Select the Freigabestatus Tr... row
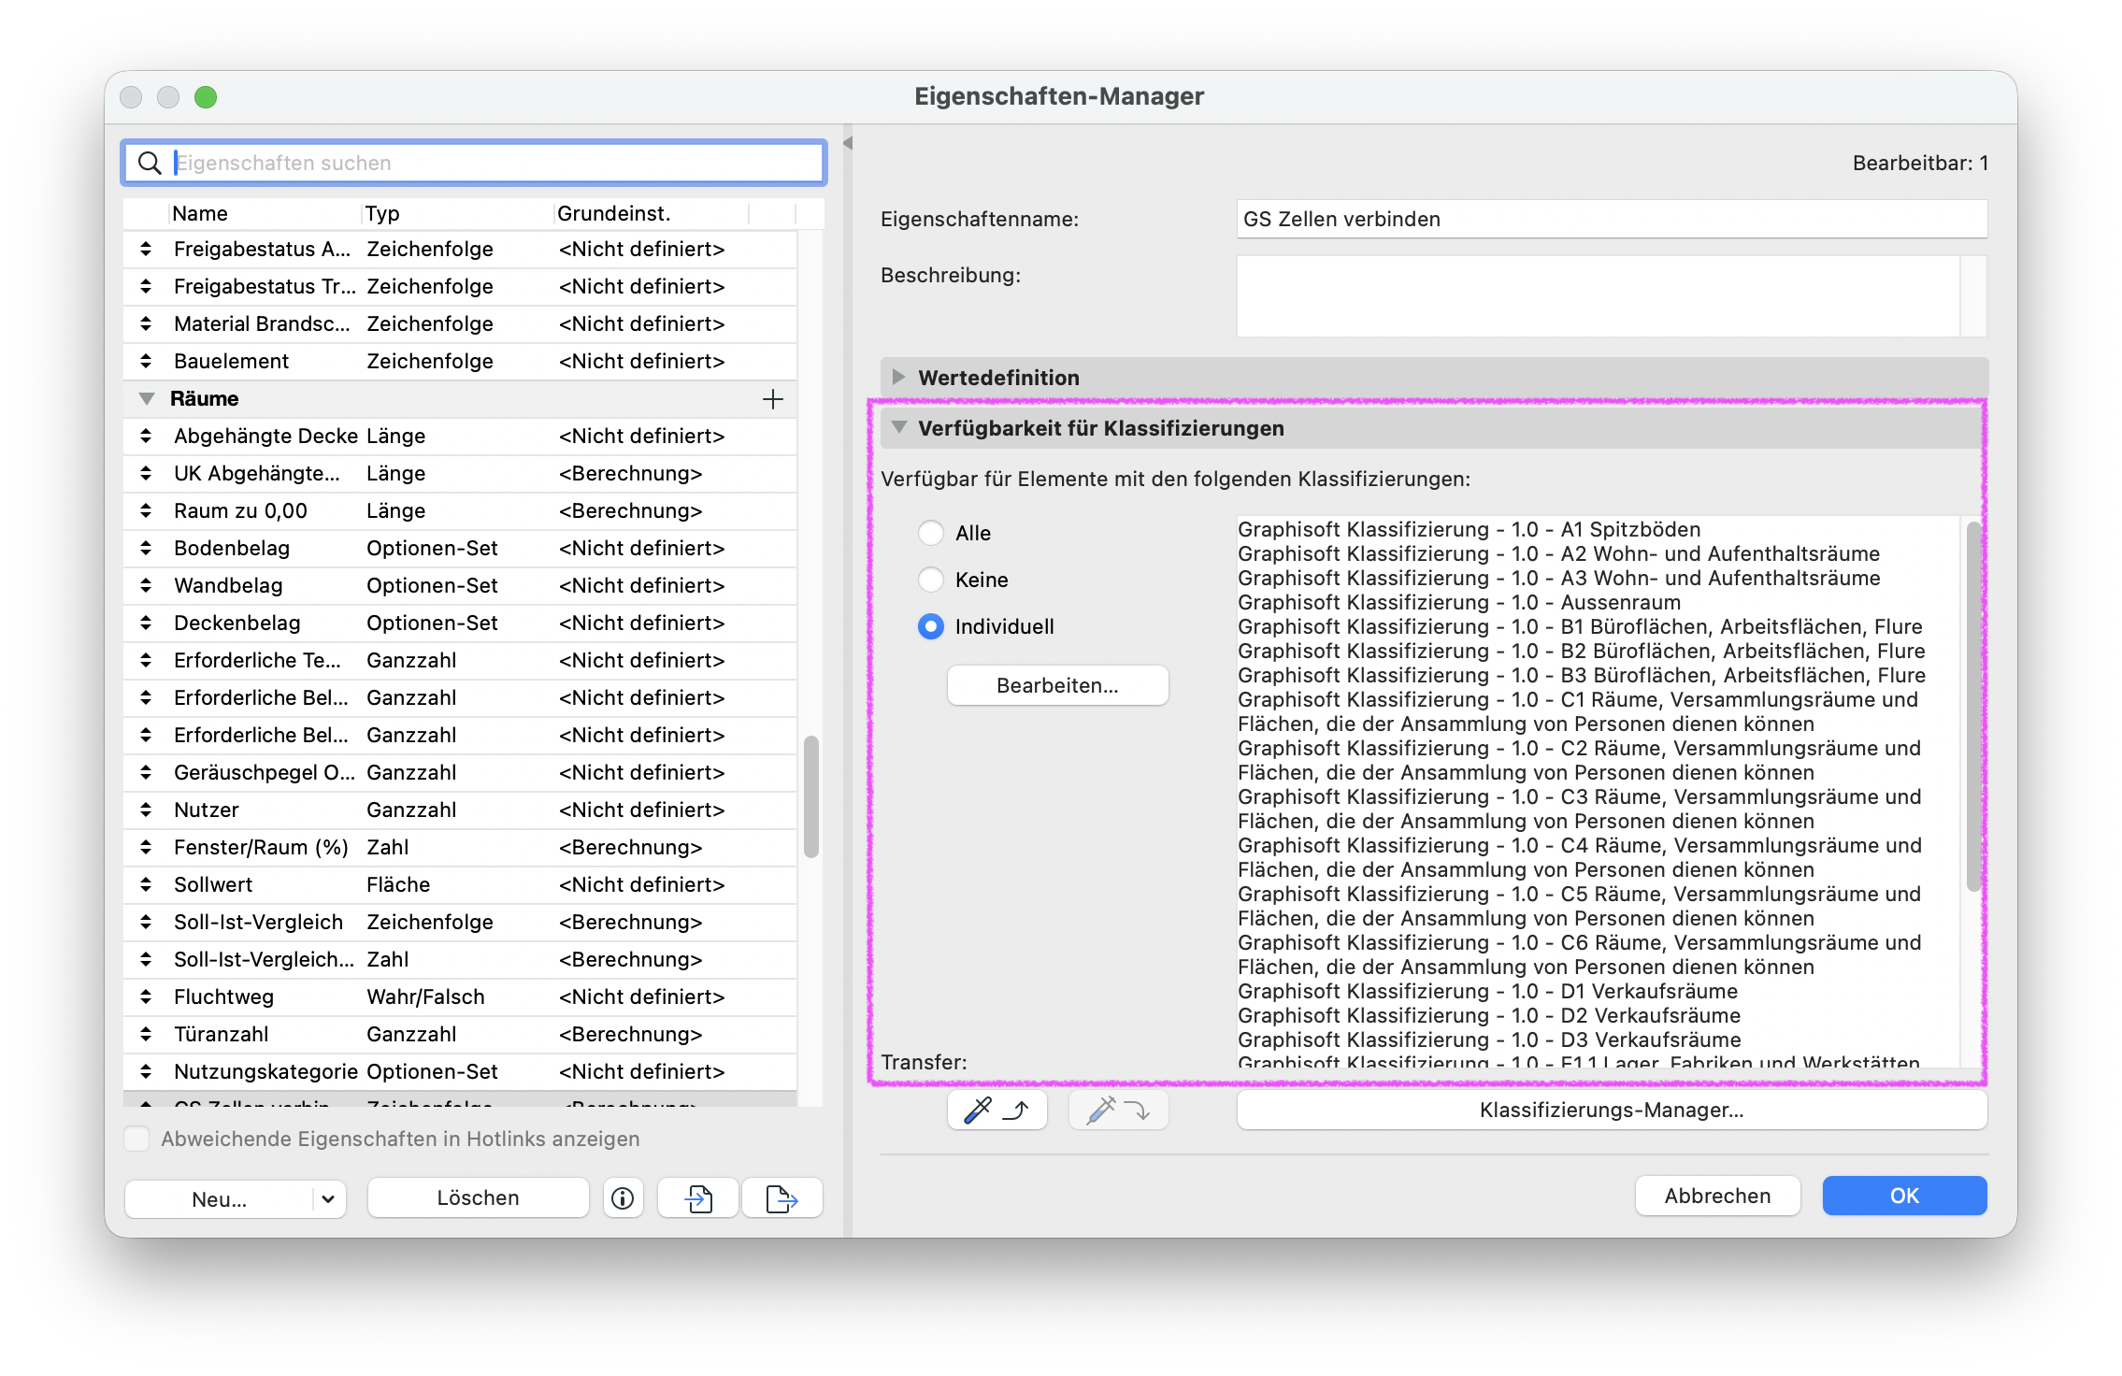The image size is (2122, 1376). pos(460,287)
